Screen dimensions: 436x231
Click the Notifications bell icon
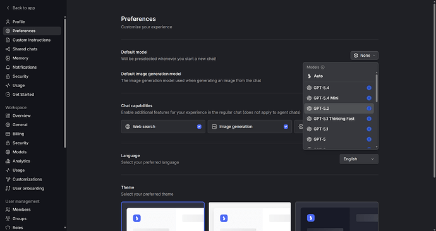tap(8, 67)
